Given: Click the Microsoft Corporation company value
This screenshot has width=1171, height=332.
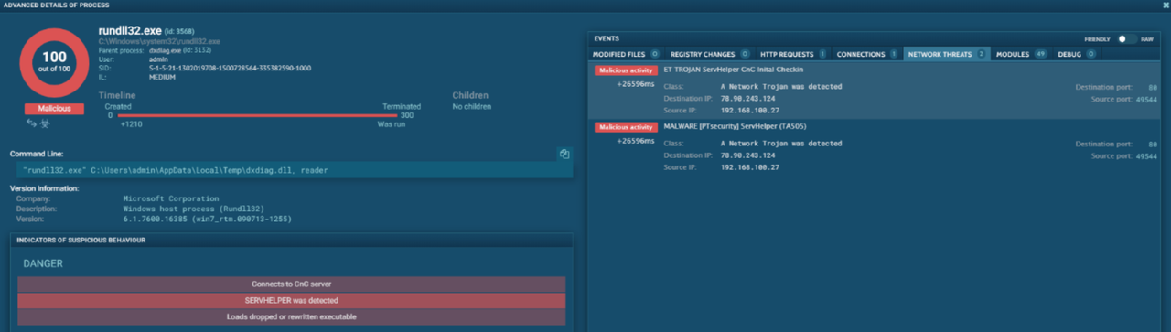Looking at the screenshot, I should pos(171,198).
